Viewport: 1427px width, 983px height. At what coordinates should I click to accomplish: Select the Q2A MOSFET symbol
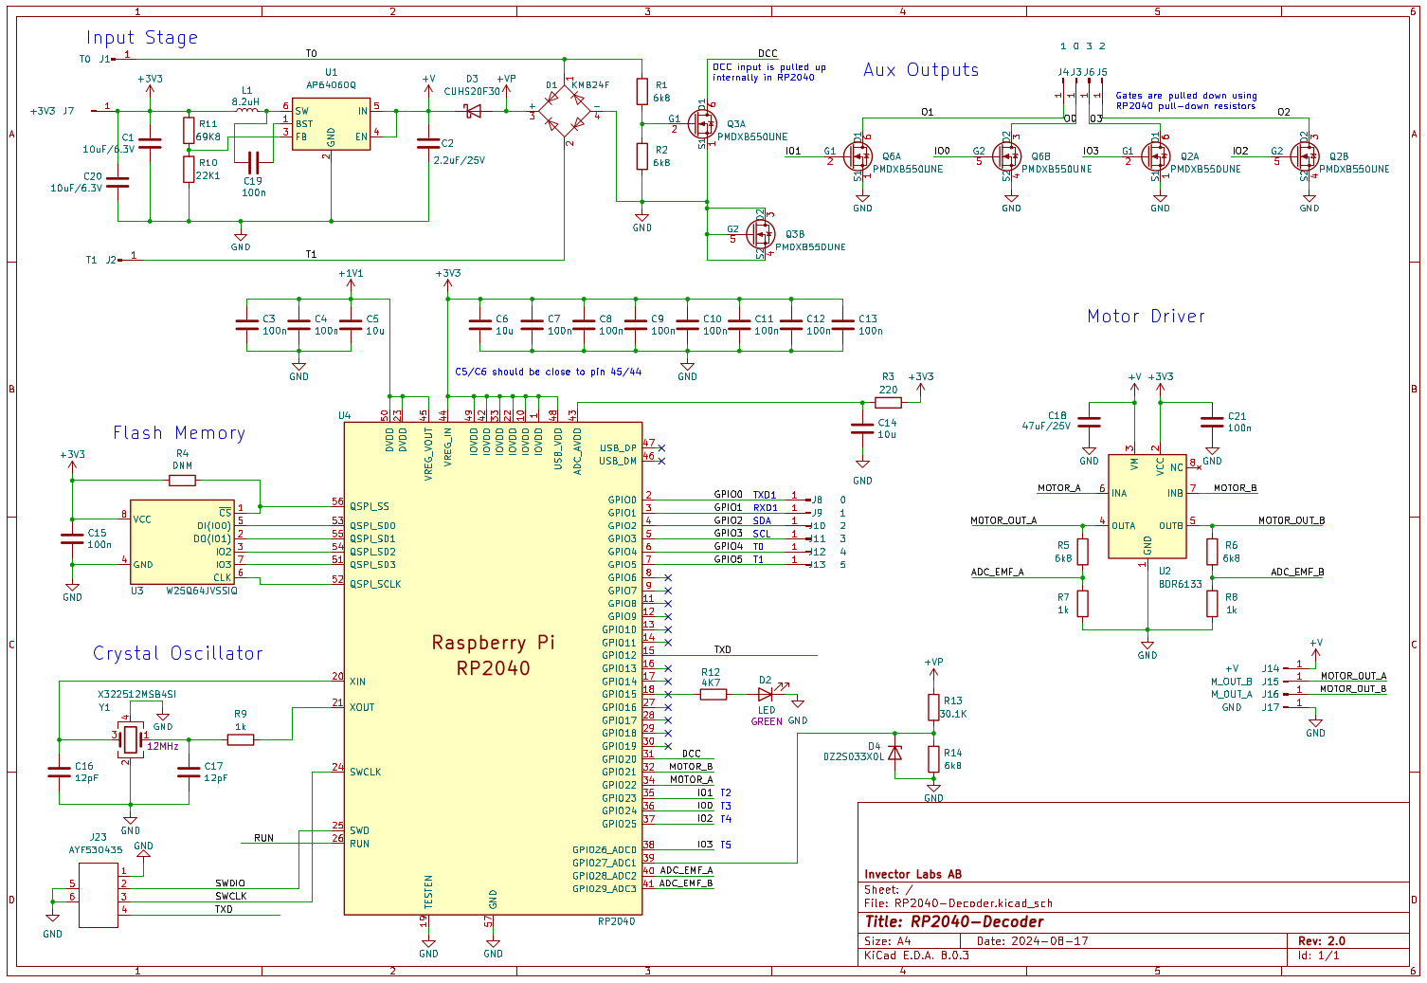tap(1155, 156)
